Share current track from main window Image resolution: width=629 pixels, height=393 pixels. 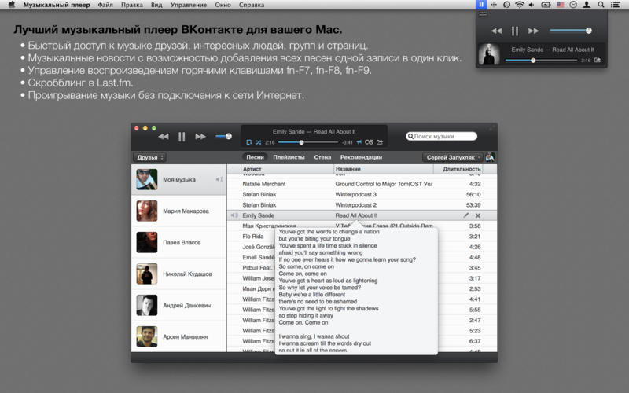tap(380, 142)
